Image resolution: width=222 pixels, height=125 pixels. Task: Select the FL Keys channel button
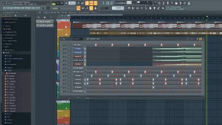[78, 49]
